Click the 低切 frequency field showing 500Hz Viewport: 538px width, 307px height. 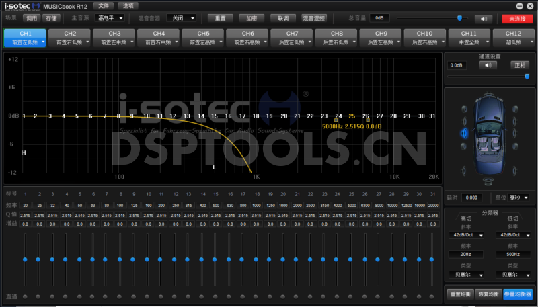(511, 255)
